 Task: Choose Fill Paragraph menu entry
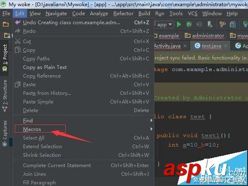tap(83, 183)
